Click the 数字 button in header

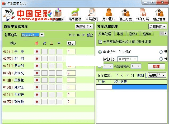pos(71,43)
